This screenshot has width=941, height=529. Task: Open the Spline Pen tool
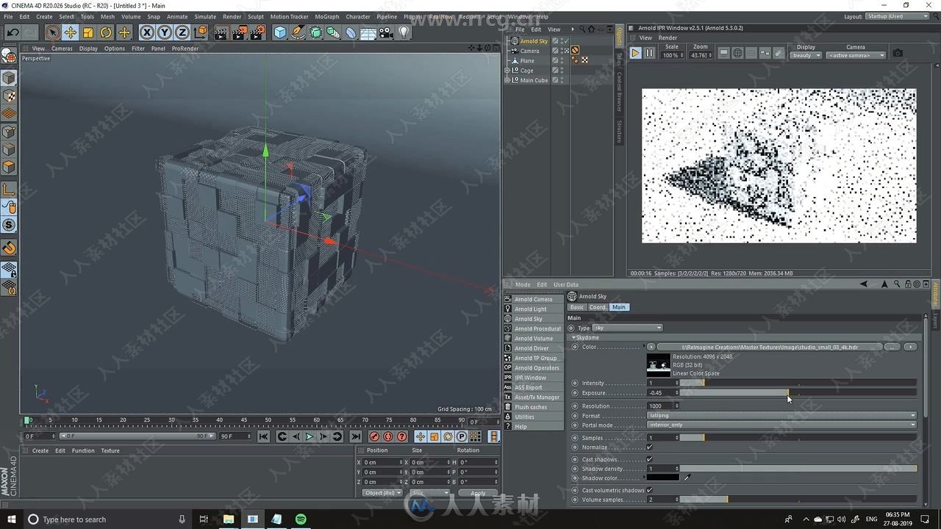pos(298,32)
